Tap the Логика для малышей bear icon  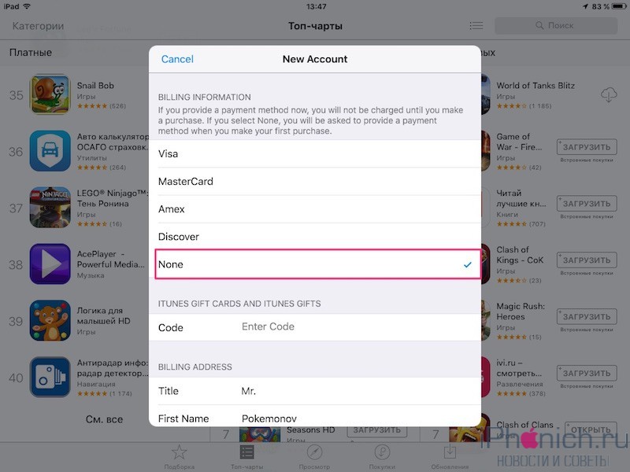[x=50, y=320]
